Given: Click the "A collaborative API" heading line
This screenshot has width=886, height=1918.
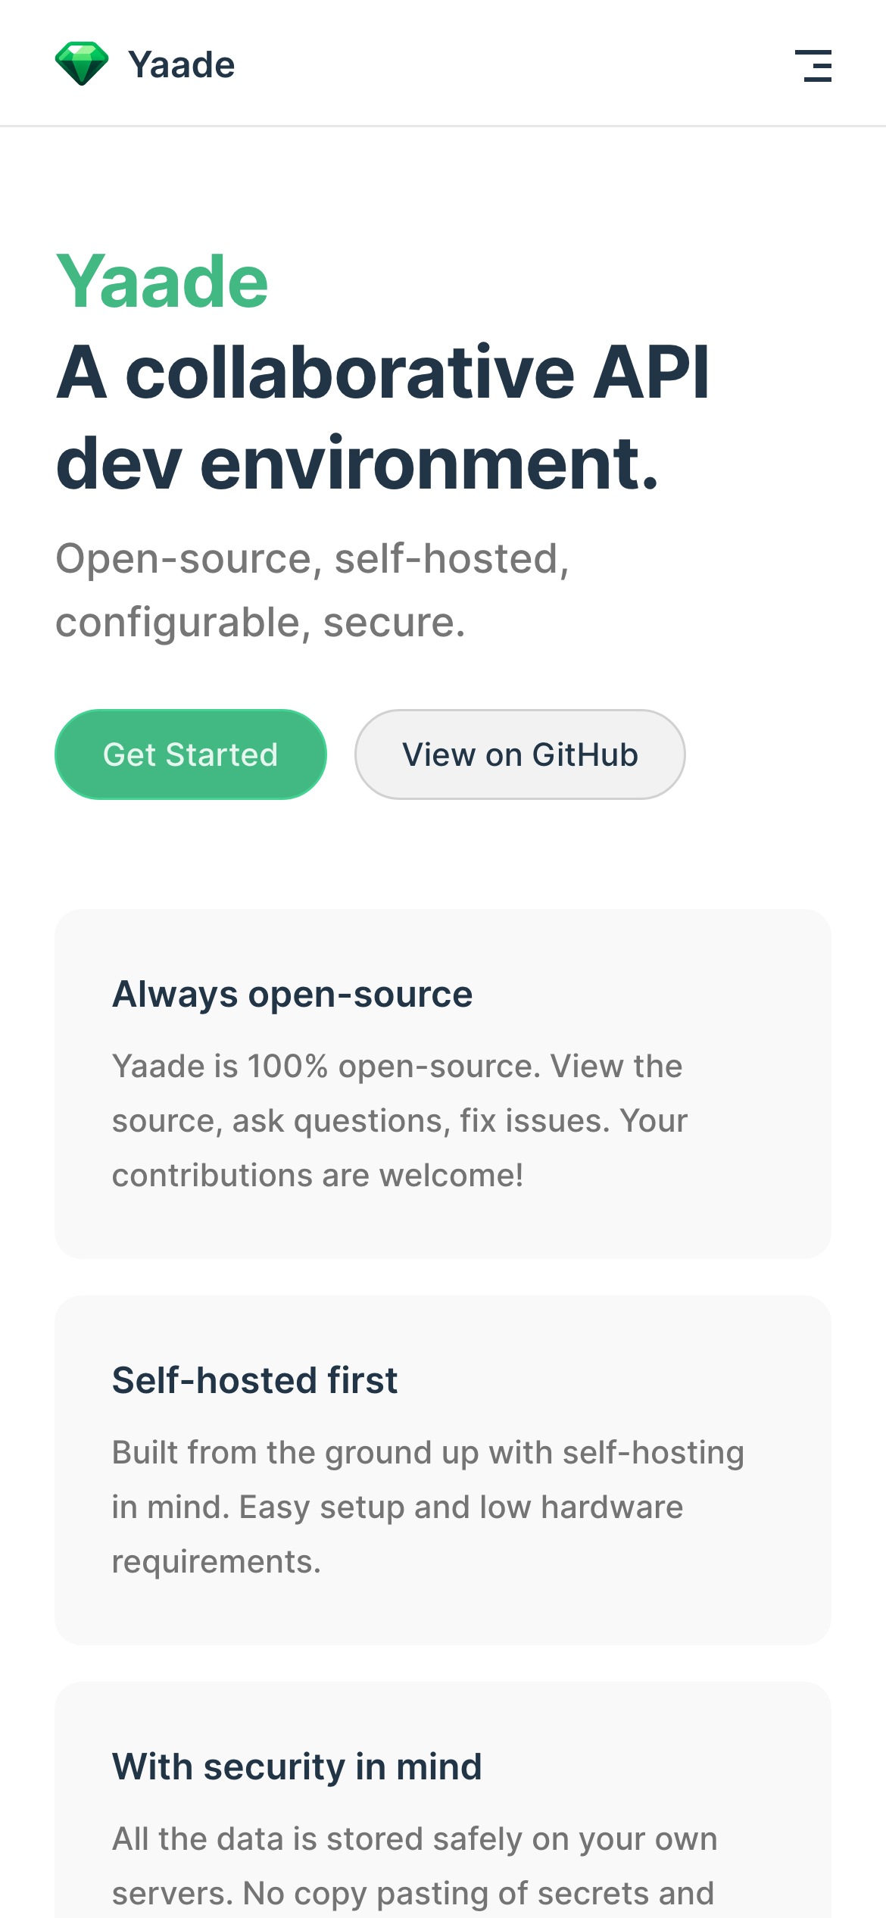Looking at the screenshot, I should coord(382,371).
